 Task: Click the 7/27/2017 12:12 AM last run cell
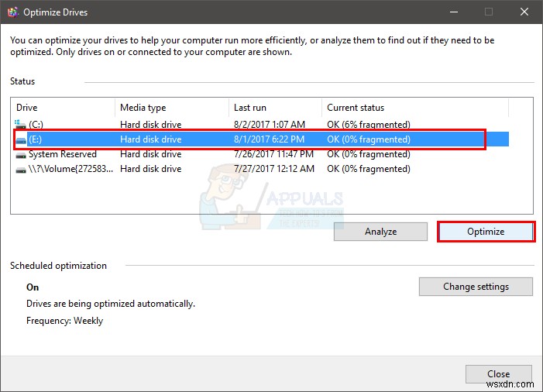274,169
